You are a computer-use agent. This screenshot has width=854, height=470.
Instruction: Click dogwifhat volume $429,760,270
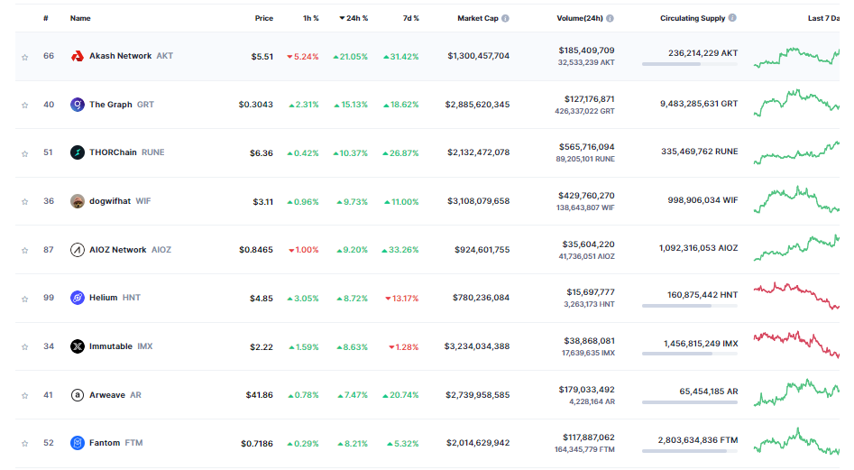[x=586, y=196]
